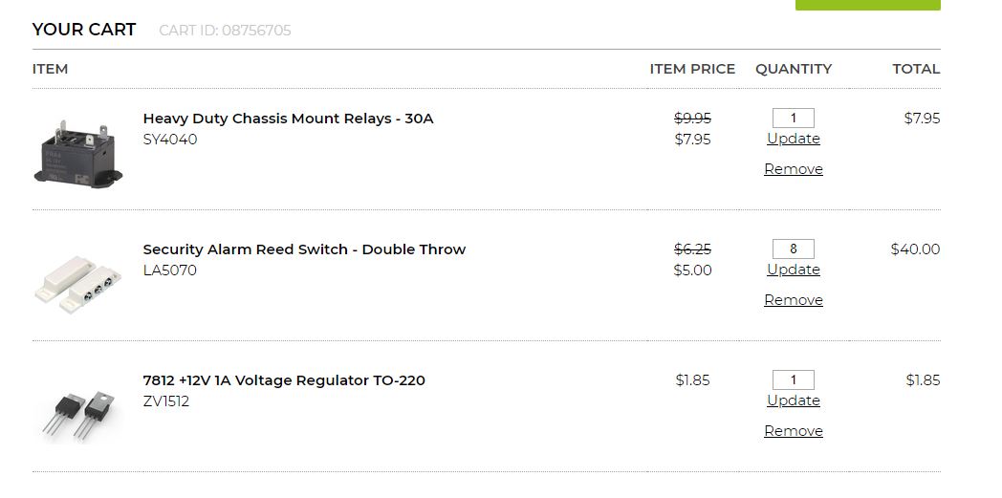Open 7812 +12V 1A Voltage Regulator link
The height and width of the screenshot is (498, 1002).
coord(284,380)
